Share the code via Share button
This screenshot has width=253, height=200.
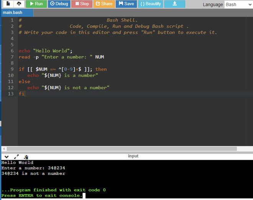[x=104, y=4]
